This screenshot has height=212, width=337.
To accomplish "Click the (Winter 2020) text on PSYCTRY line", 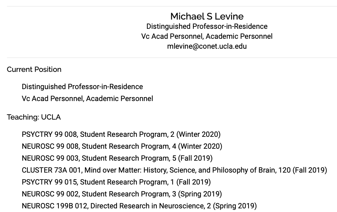I will pos(198,134).
